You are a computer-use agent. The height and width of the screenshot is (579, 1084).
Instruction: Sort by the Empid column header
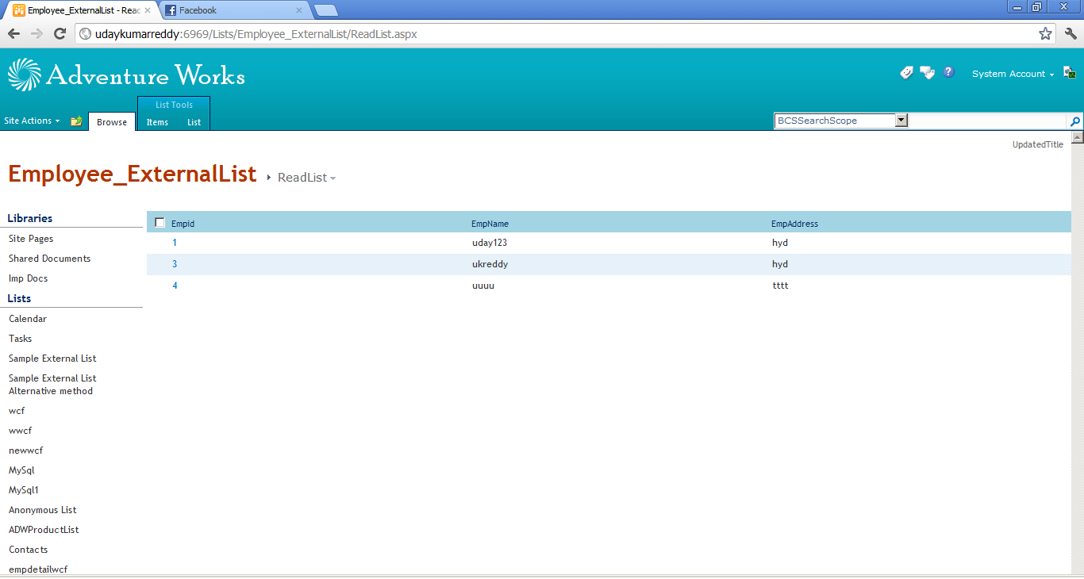click(x=183, y=224)
